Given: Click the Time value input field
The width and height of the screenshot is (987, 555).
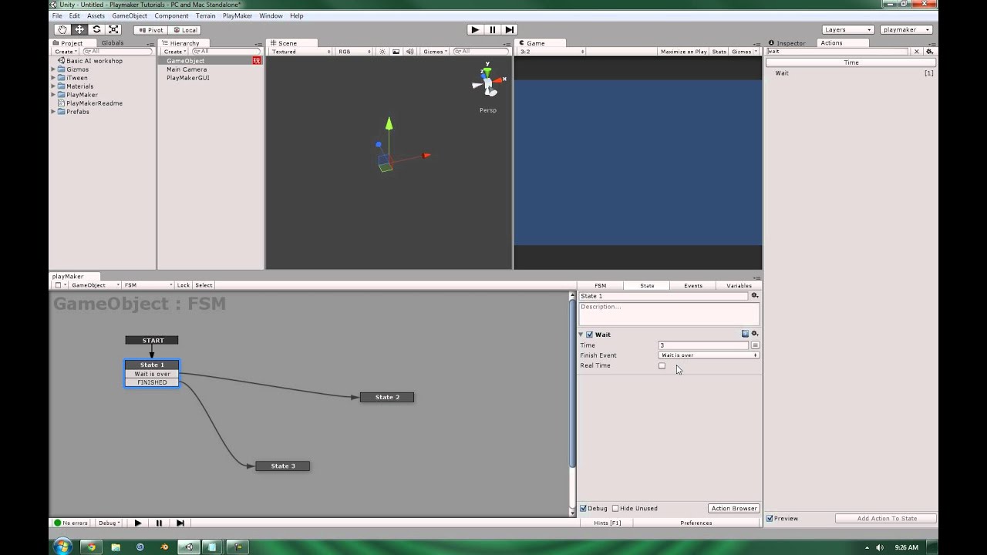Looking at the screenshot, I should pyautogui.click(x=703, y=345).
